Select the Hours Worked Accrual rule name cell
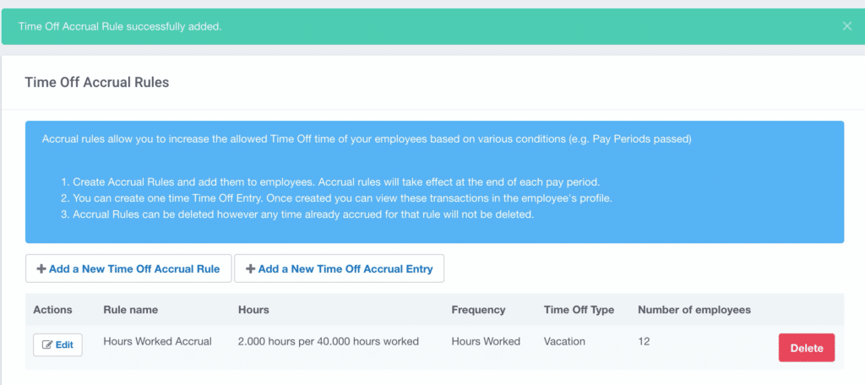The width and height of the screenshot is (865, 385). point(157,341)
